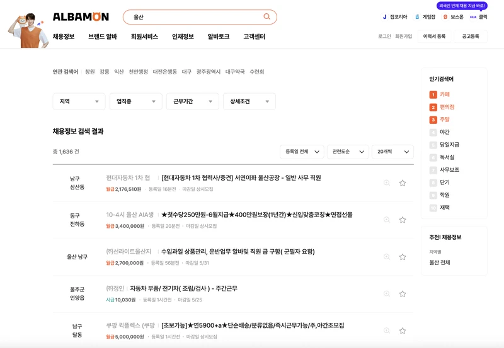Open the 인재정보 menu
The width and height of the screenshot is (504, 348).
point(183,36)
